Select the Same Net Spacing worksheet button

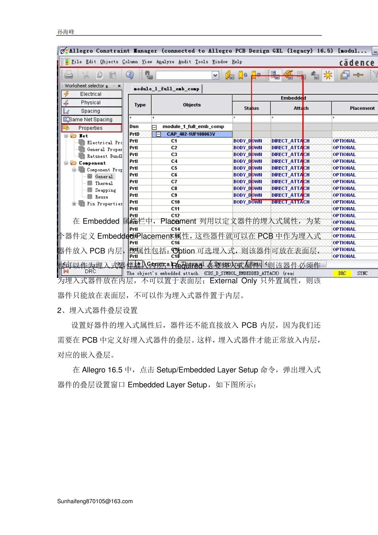pos(92,119)
